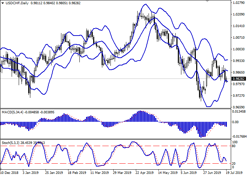Click the MACD 0.013458 scale label
This screenshot has height=176, width=247.
point(239,111)
